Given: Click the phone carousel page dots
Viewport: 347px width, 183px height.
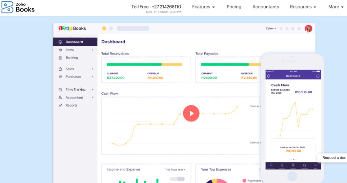Looking at the screenshot, I should tap(293, 160).
